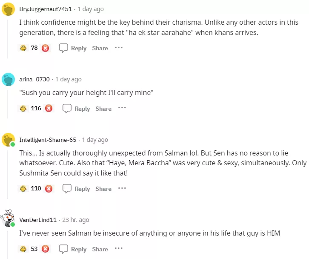Open more options on VanDerLind11's comment

118,248
